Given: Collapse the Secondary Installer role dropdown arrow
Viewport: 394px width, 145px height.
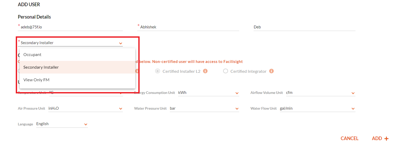Looking at the screenshot, I should point(121,43).
